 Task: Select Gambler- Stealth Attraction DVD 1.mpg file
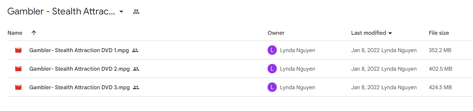tap(79, 50)
